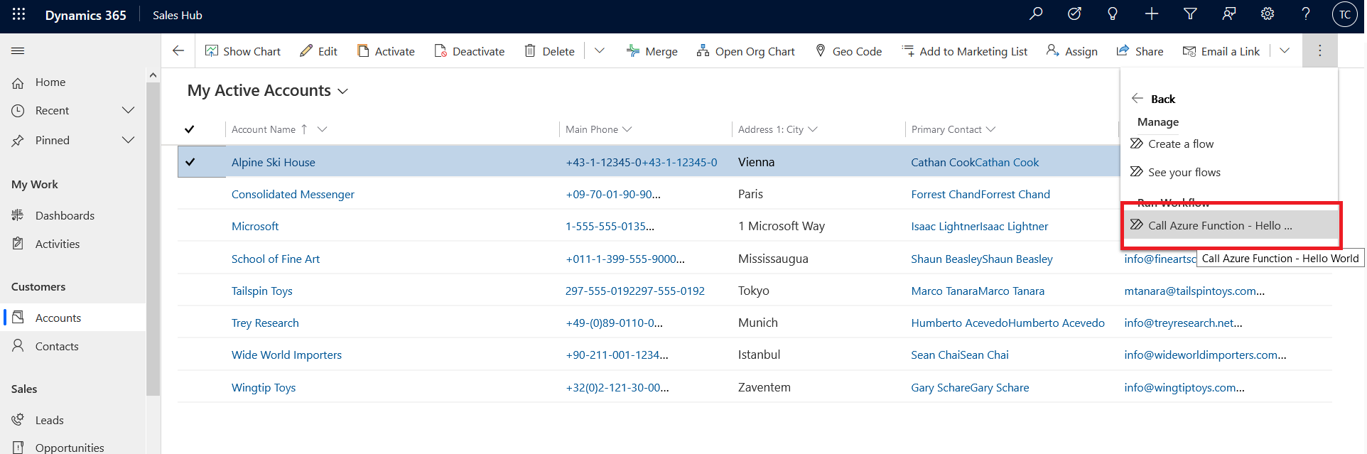Click the Back button in flyout
1367x454 pixels.
click(1153, 99)
